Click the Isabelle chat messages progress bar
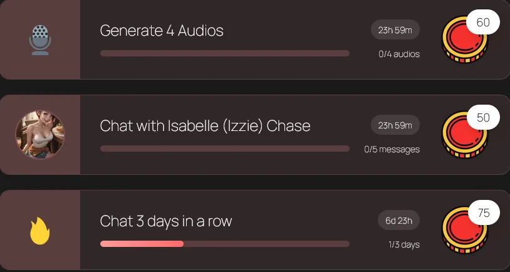Screen dimensions: 510x272 [224, 149]
